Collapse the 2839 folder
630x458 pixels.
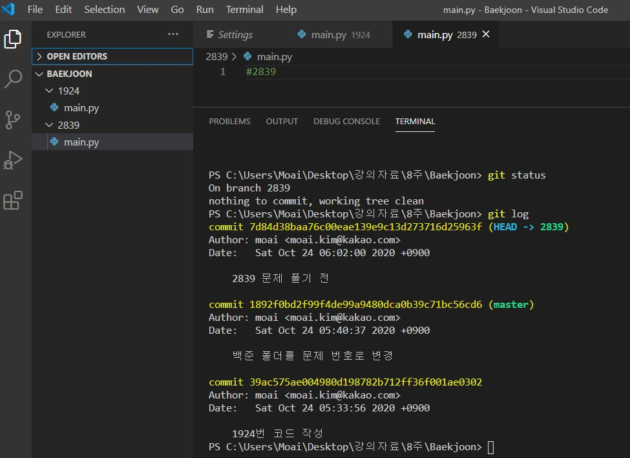coord(68,125)
